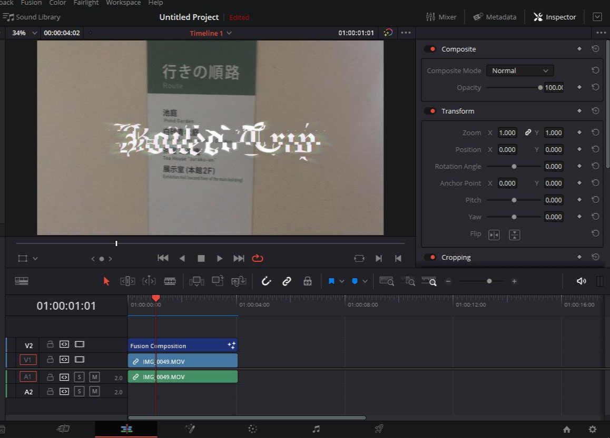Solo audio track A2 with S button
The width and height of the screenshot is (610, 438).
80,391
